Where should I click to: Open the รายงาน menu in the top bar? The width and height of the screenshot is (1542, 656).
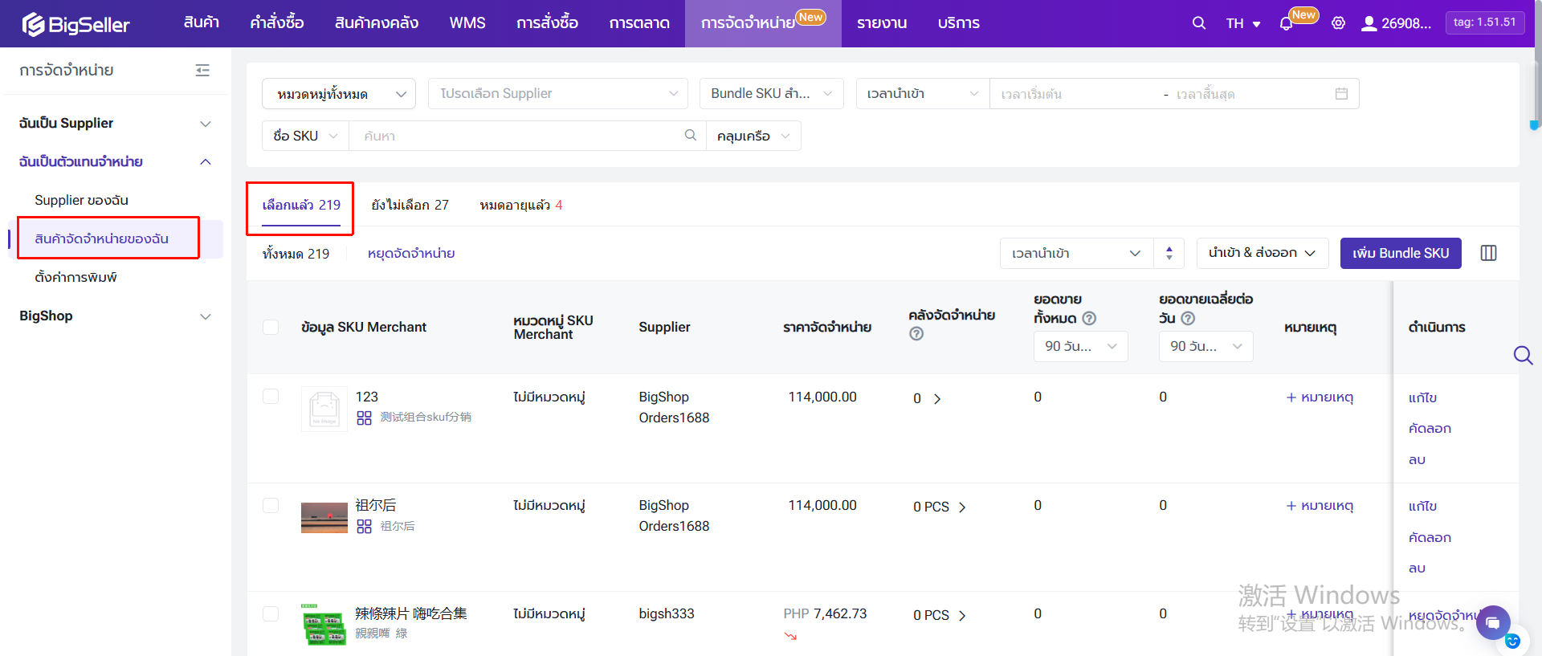tap(881, 23)
